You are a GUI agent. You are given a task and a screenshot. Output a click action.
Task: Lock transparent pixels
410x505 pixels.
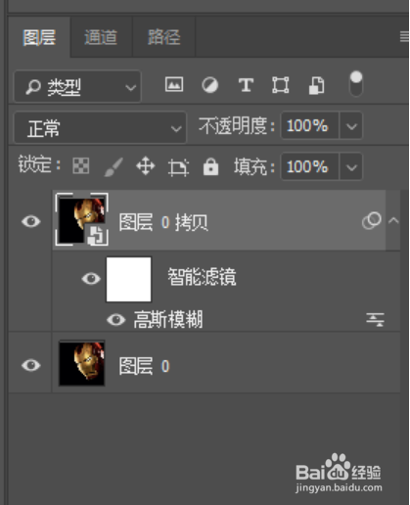coord(81,165)
